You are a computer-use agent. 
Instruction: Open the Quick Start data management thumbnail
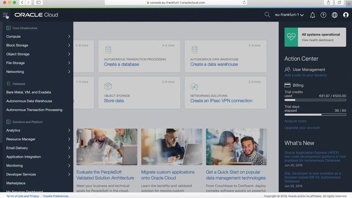point(237,147)
